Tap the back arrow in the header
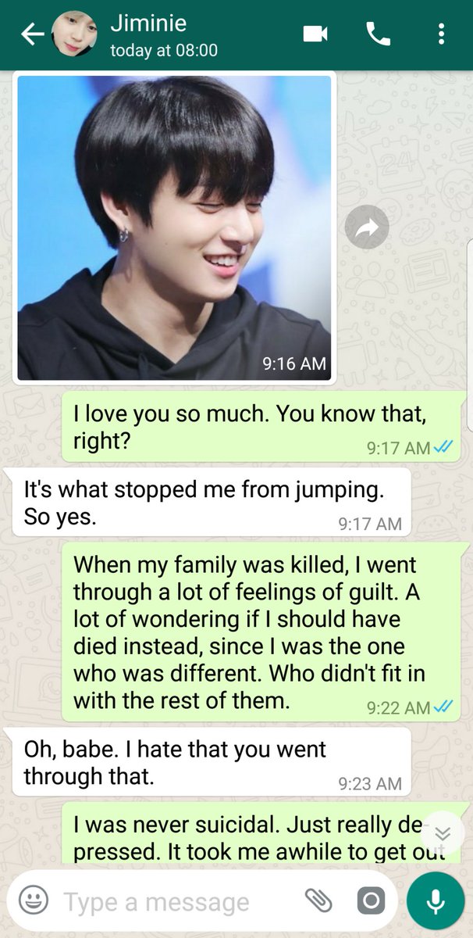This screenshot has height=938, width=473. (x=32, y=34)
